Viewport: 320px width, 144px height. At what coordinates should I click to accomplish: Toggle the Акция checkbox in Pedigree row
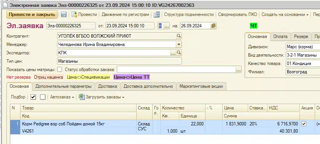304,123
